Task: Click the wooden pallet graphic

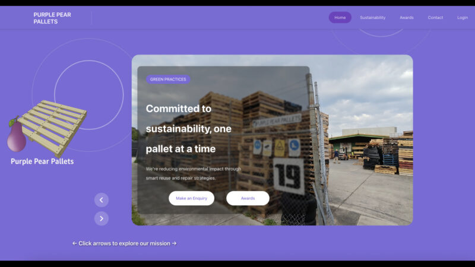Action: [x=52, y=127]
